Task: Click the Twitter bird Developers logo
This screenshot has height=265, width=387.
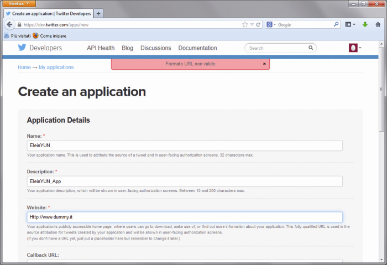Action: [40, 48]
